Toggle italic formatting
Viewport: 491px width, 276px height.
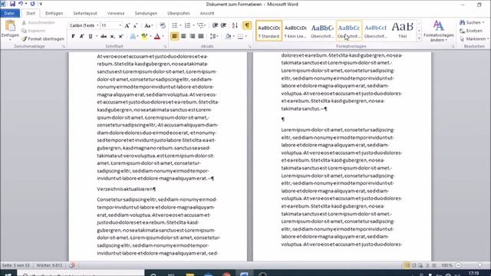click(82, 36)
